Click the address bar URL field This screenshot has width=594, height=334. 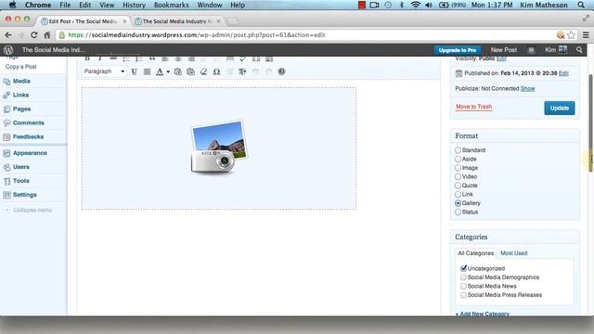(x=306, y=35)
